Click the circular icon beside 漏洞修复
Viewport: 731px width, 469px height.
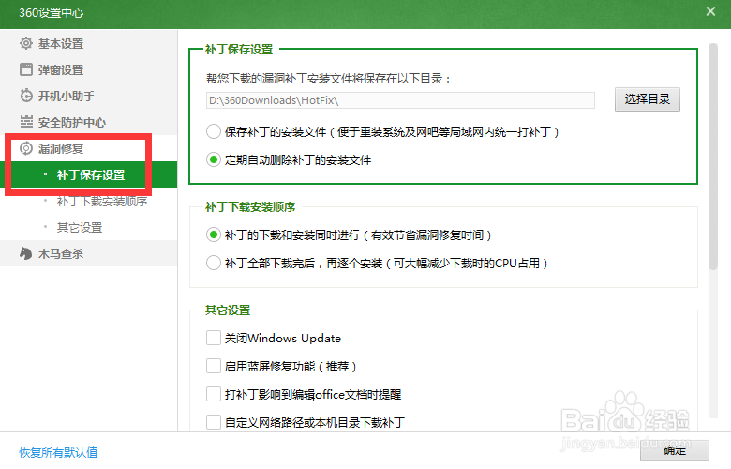[26, 148]
